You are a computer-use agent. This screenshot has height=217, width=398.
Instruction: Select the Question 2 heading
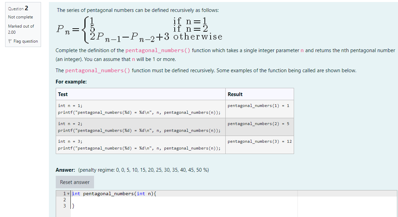18,8
